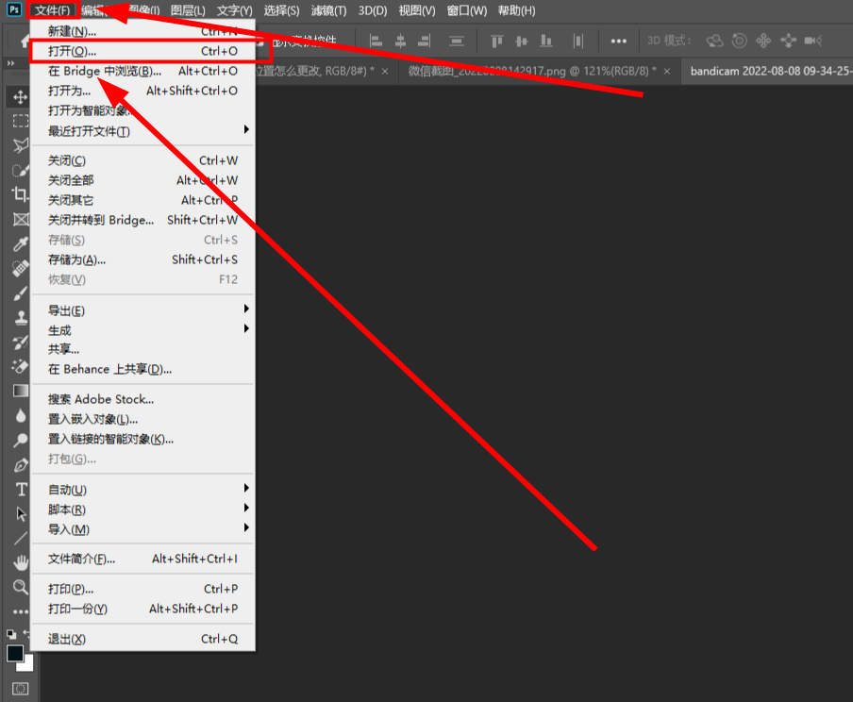Open the foreground color swatch
Screen dimensions: 853x702
[15, 653]
